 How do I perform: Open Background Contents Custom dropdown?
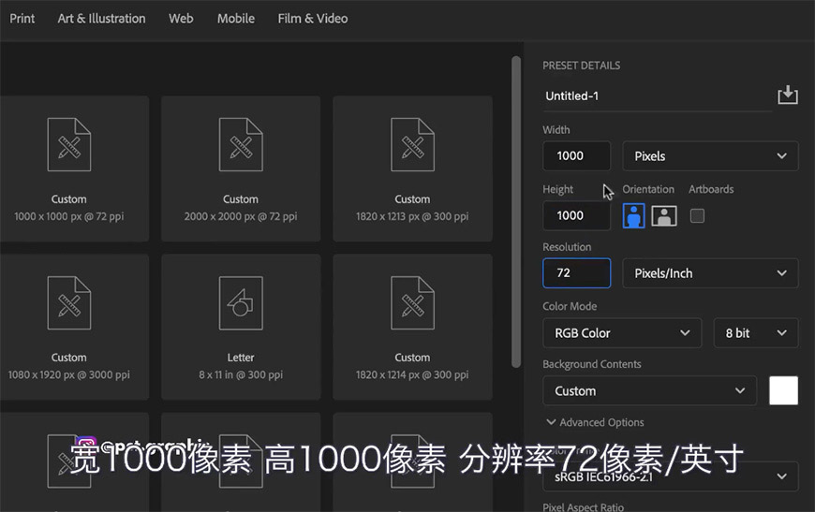650,390
